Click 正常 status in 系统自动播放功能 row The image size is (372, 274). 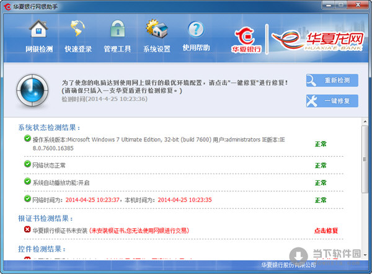(x=321, y=183)
